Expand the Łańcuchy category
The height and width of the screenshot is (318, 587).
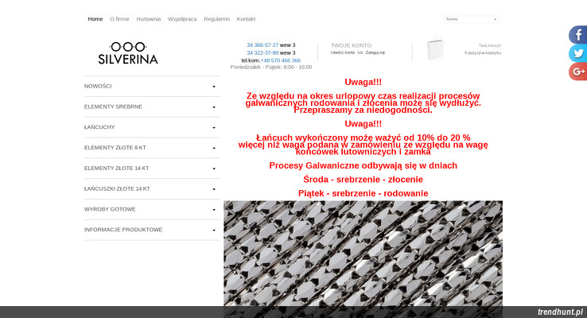151,127
